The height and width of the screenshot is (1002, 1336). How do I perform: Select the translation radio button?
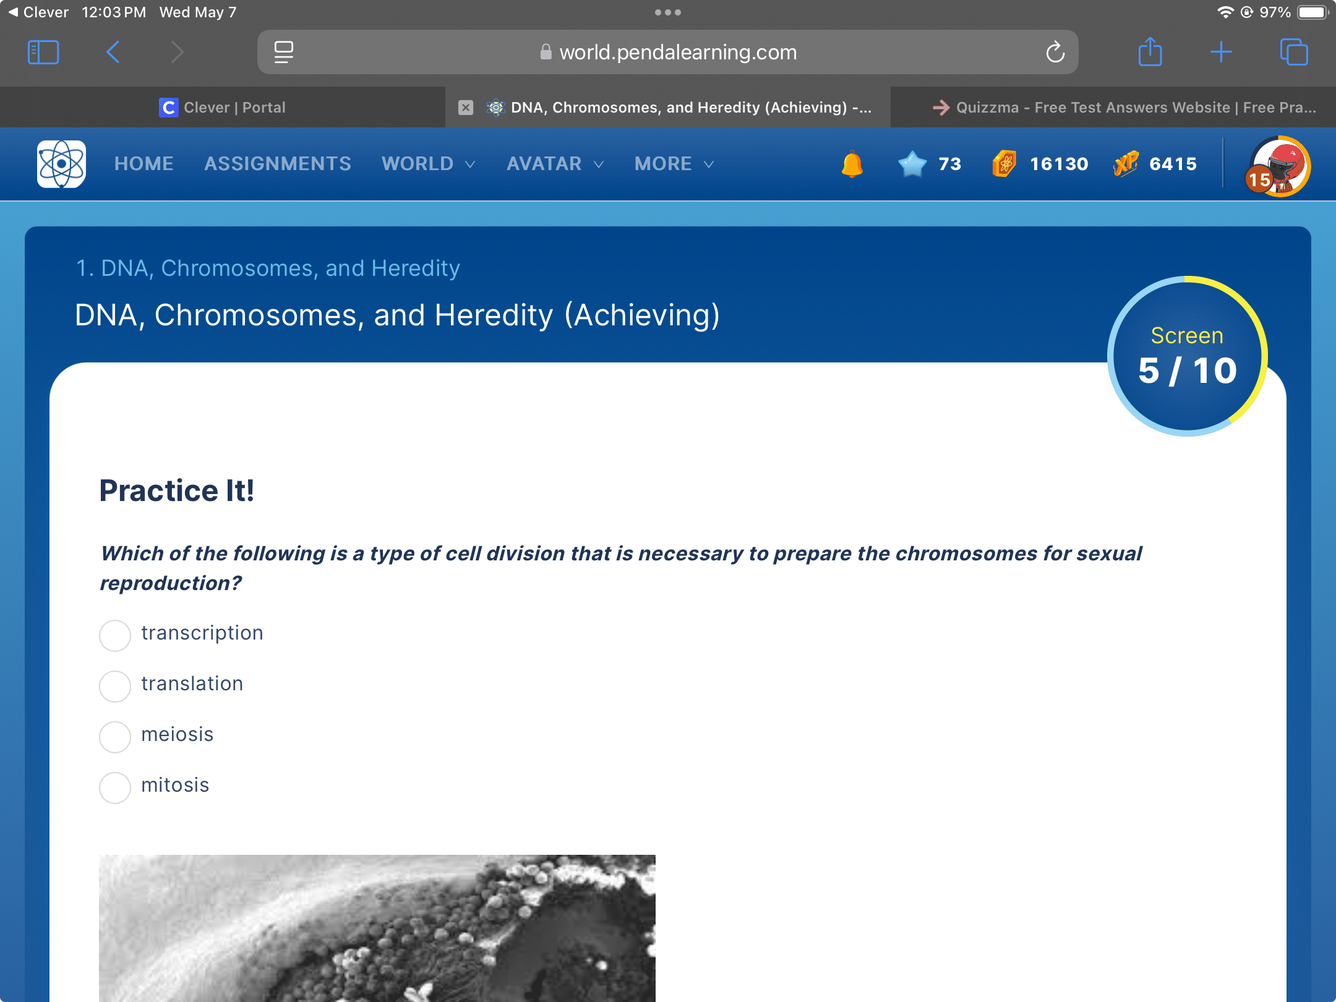point(115,686)
